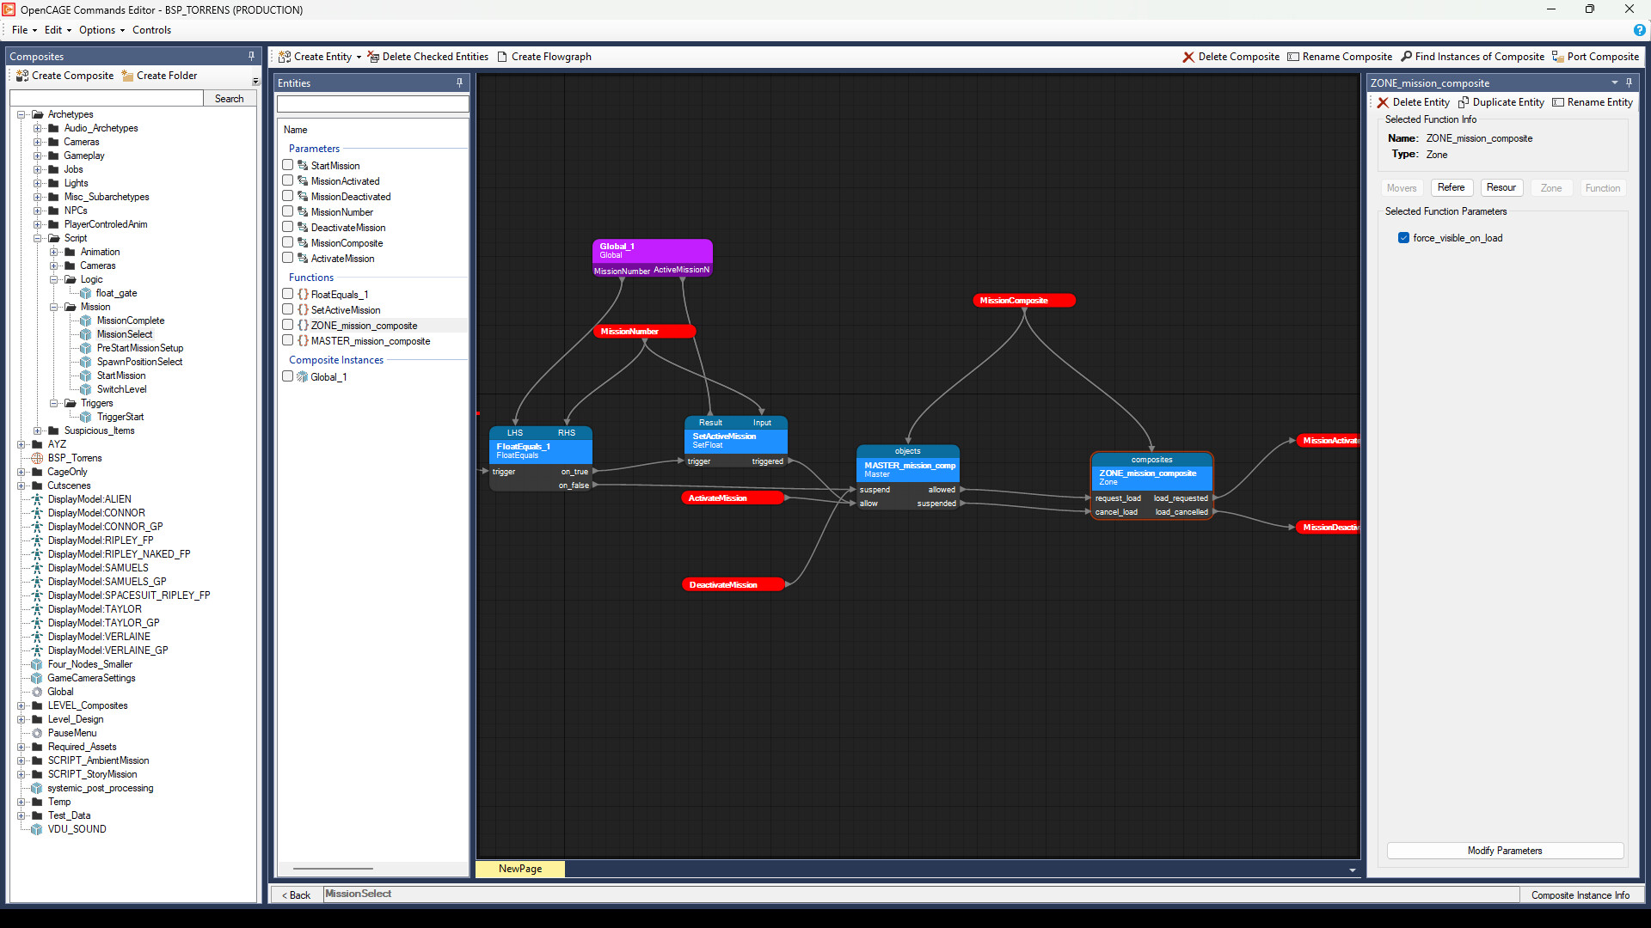The image size is (1651, 928).
Task: Click the Back button at bottom left
Action: tap(296, 894)
